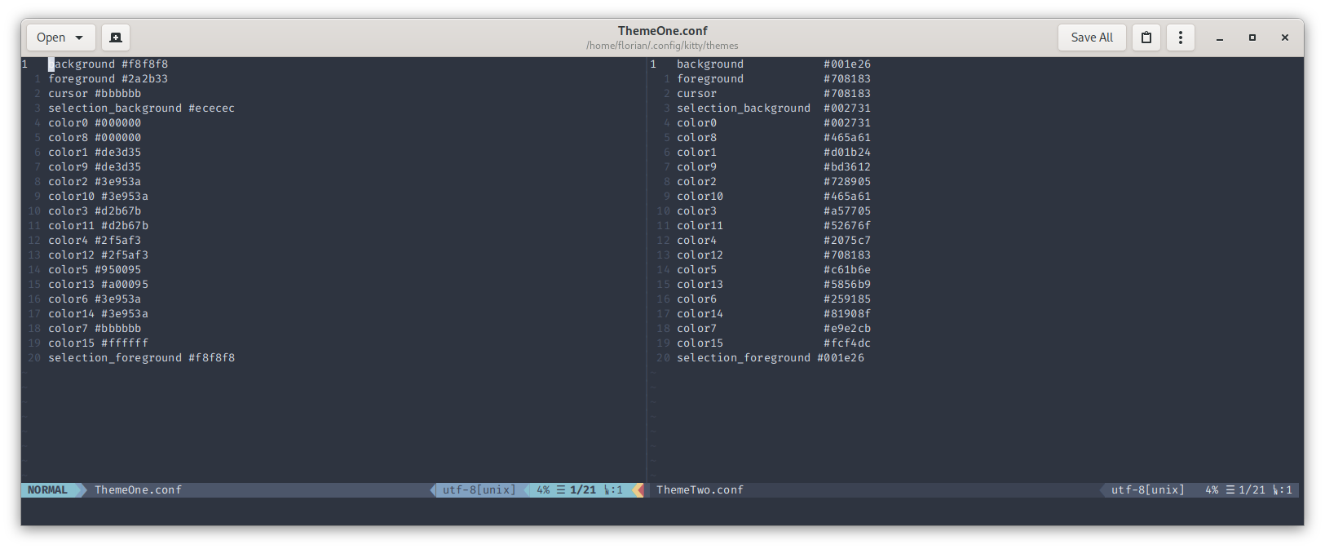Click 'foreground #2a2b33' line in left pane

(x=108, y=79)
